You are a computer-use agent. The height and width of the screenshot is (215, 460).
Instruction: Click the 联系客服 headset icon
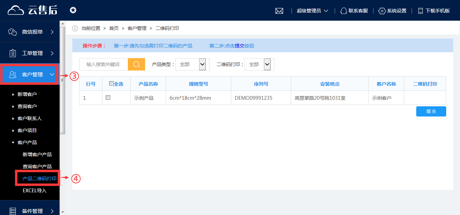pyautogui.click(x=344, y=11)
